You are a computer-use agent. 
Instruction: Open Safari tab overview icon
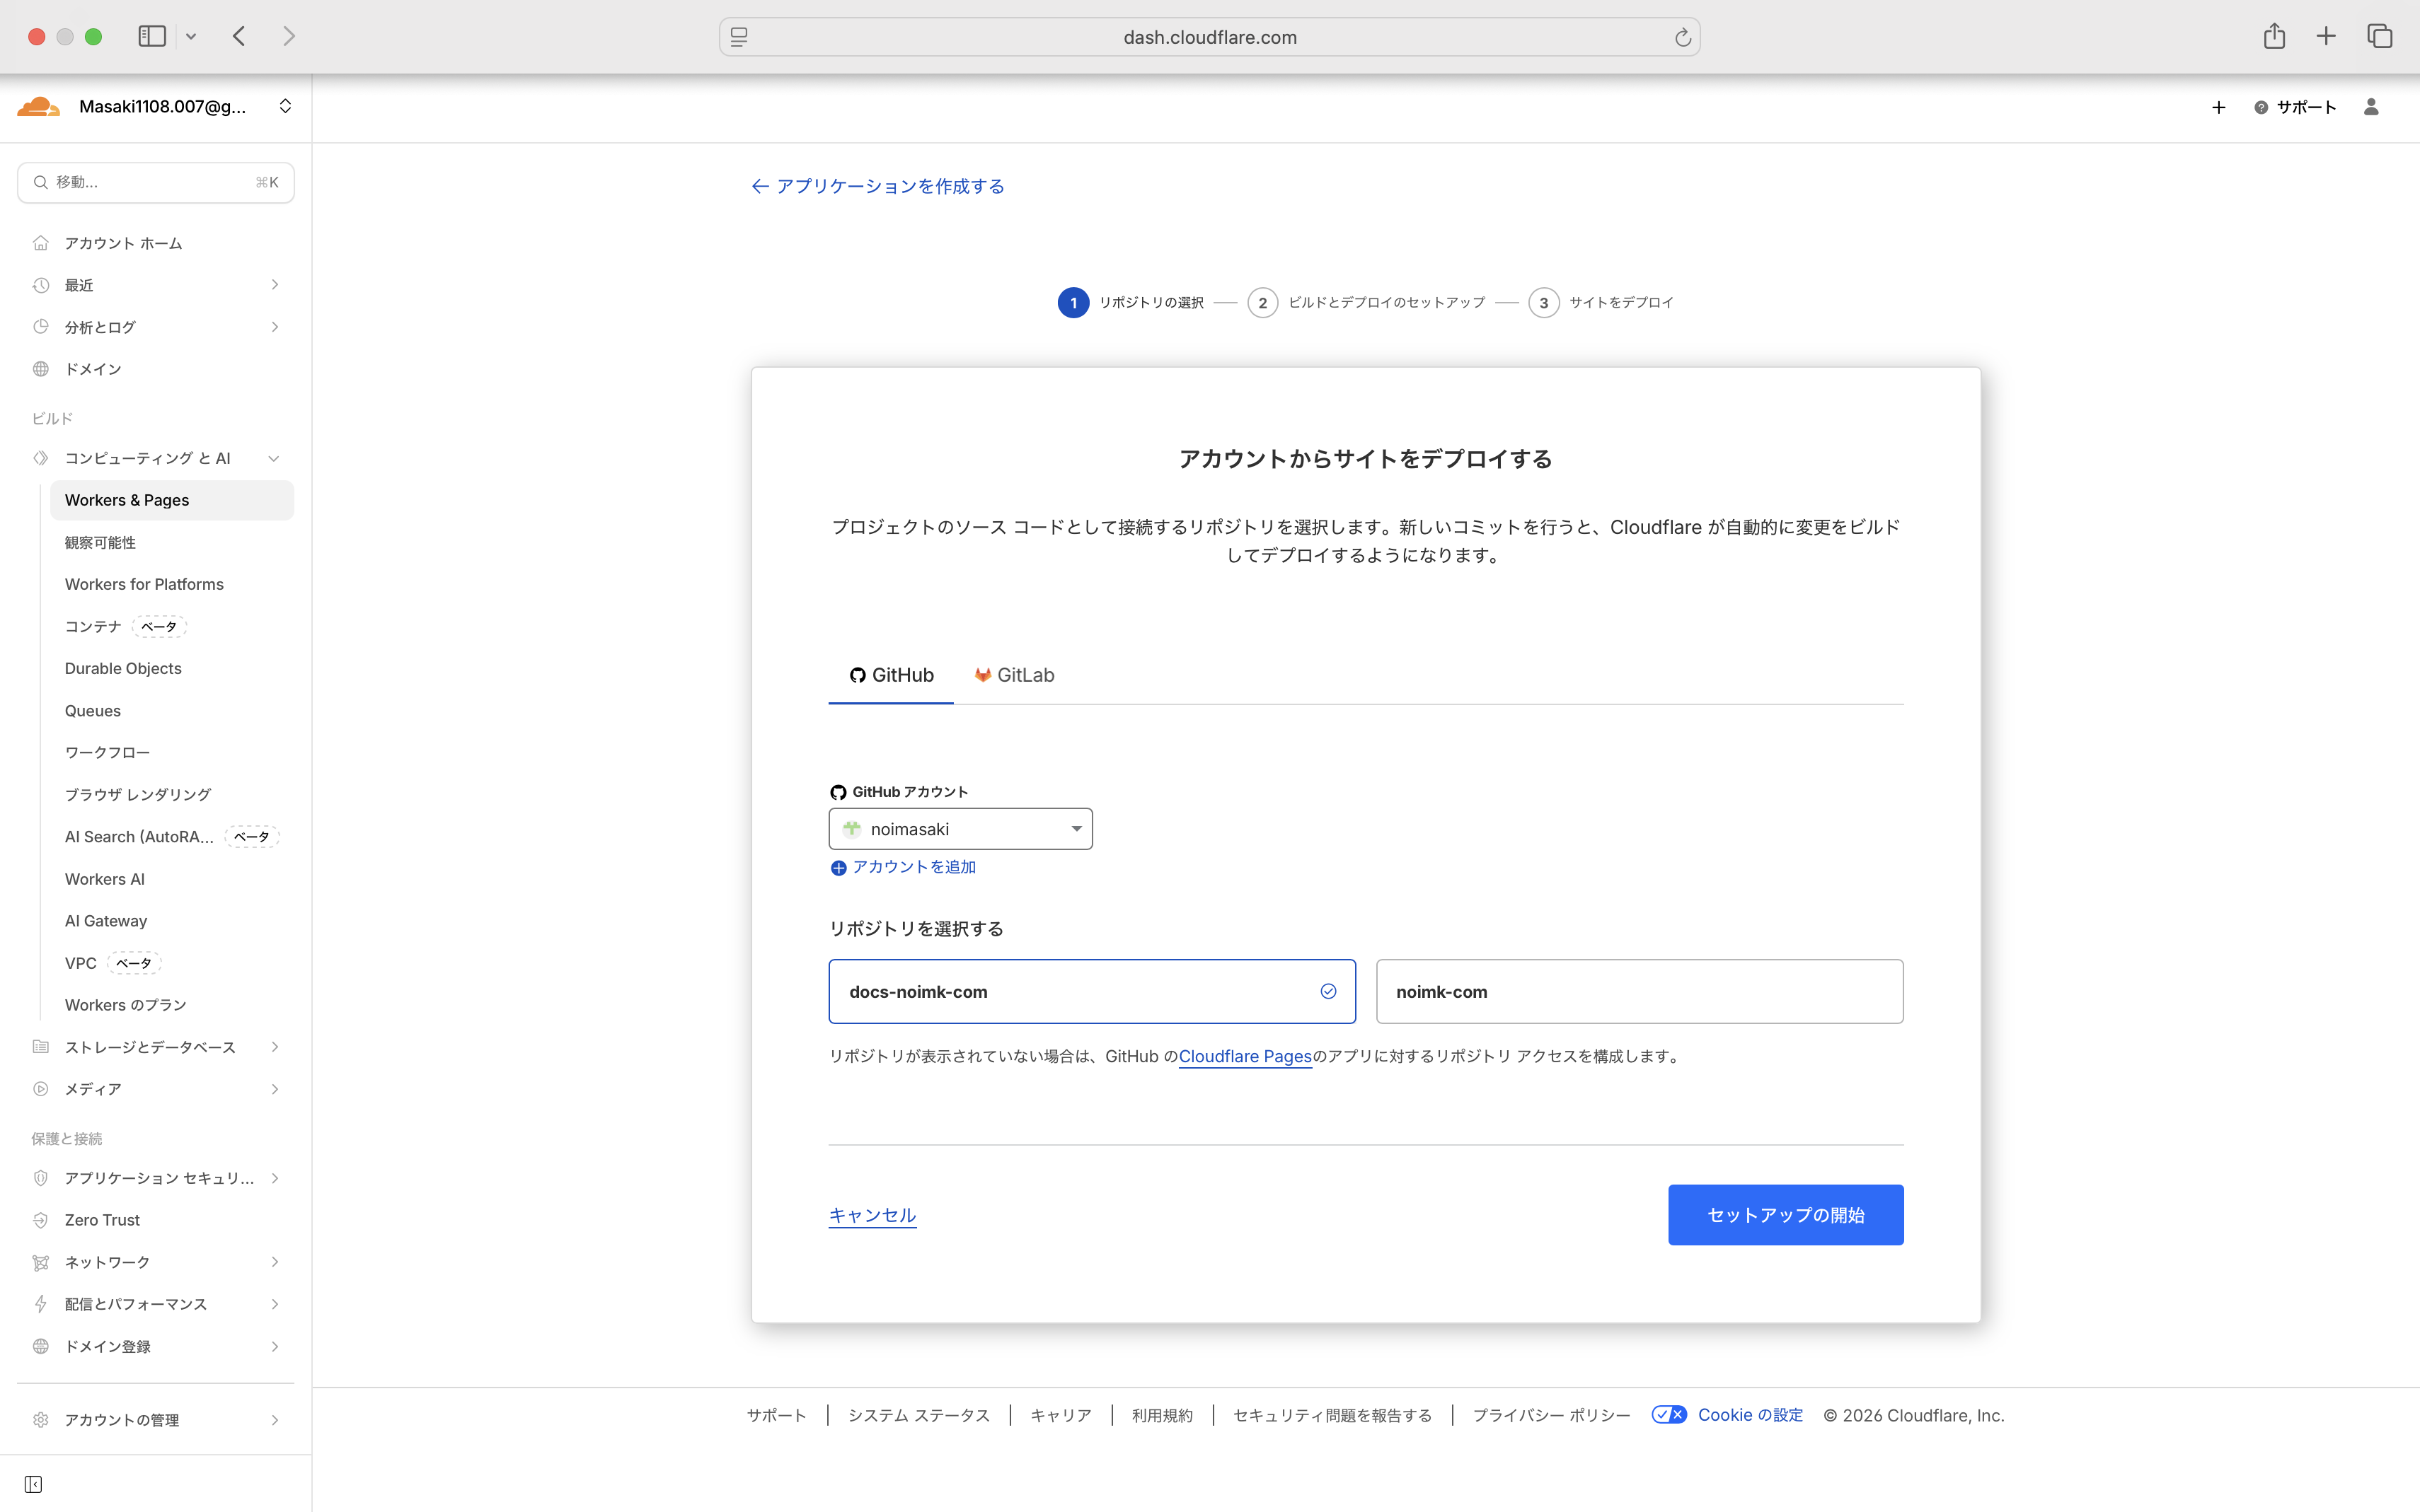(x=2379, y=36)
